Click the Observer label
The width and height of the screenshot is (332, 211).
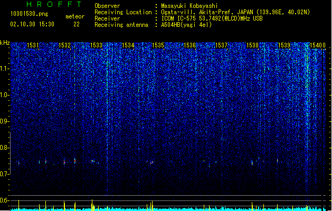point(107,6)
